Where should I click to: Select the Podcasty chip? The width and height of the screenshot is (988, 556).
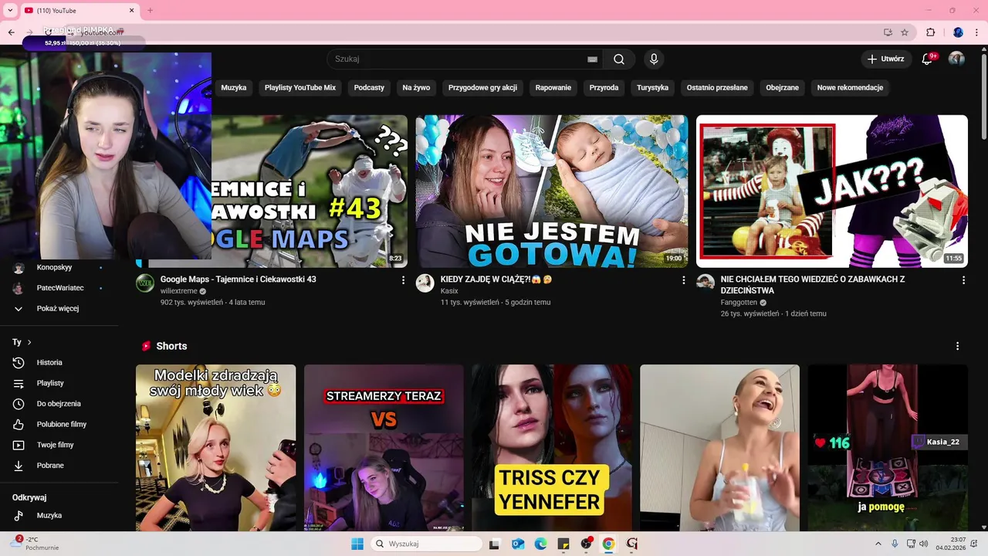tap(369, 87)
